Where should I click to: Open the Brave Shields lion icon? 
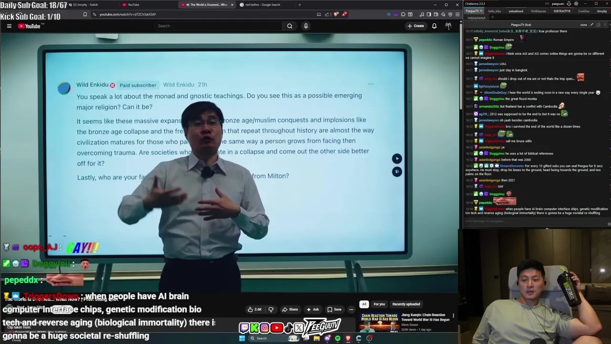pos(336,14)
